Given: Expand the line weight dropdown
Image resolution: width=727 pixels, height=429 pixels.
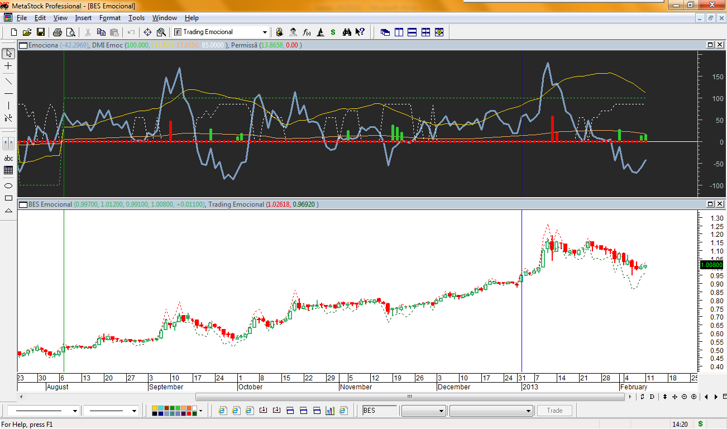Looking at the screenshot, I should point(134,411).
